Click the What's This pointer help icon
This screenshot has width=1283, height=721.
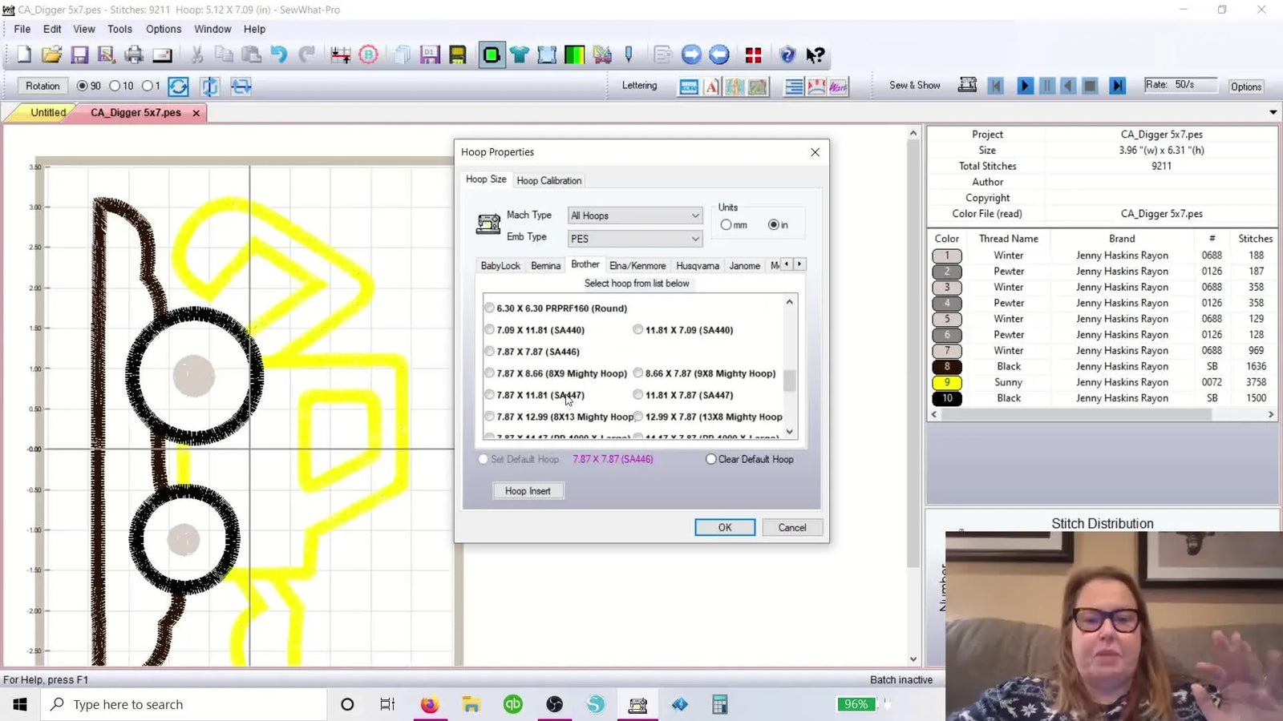816,54
